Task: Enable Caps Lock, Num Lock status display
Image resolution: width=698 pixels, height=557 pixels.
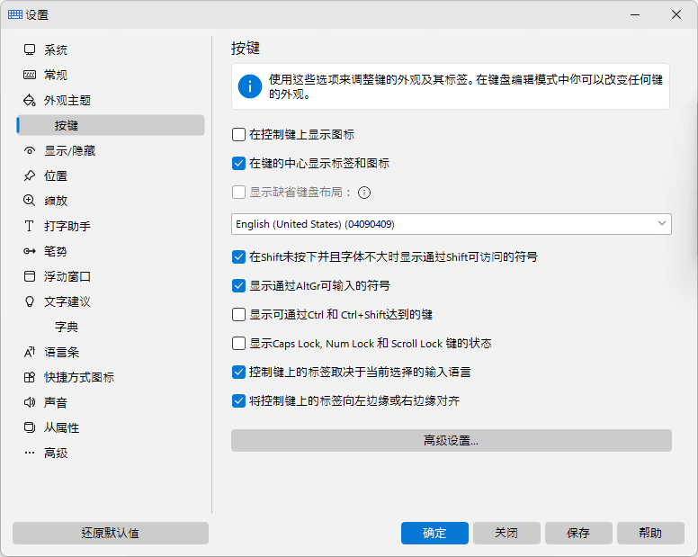Action: (238, 343)
